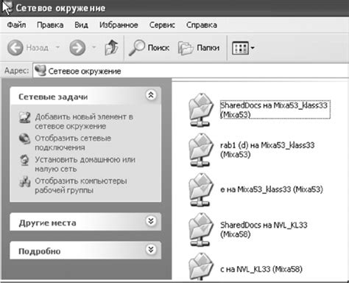Viewport: 349px width, 283px height.
Task: Click the network connections globe icon
Action: (25, 139)
